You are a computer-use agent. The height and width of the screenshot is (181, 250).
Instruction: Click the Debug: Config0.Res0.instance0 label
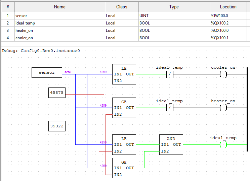click(x=41, y=51)
